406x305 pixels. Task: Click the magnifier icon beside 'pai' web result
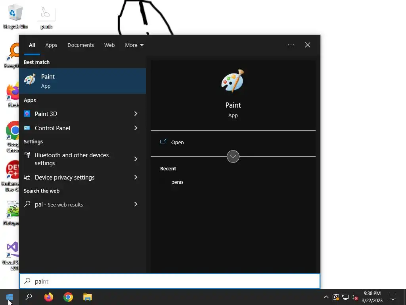coord(27,204)
